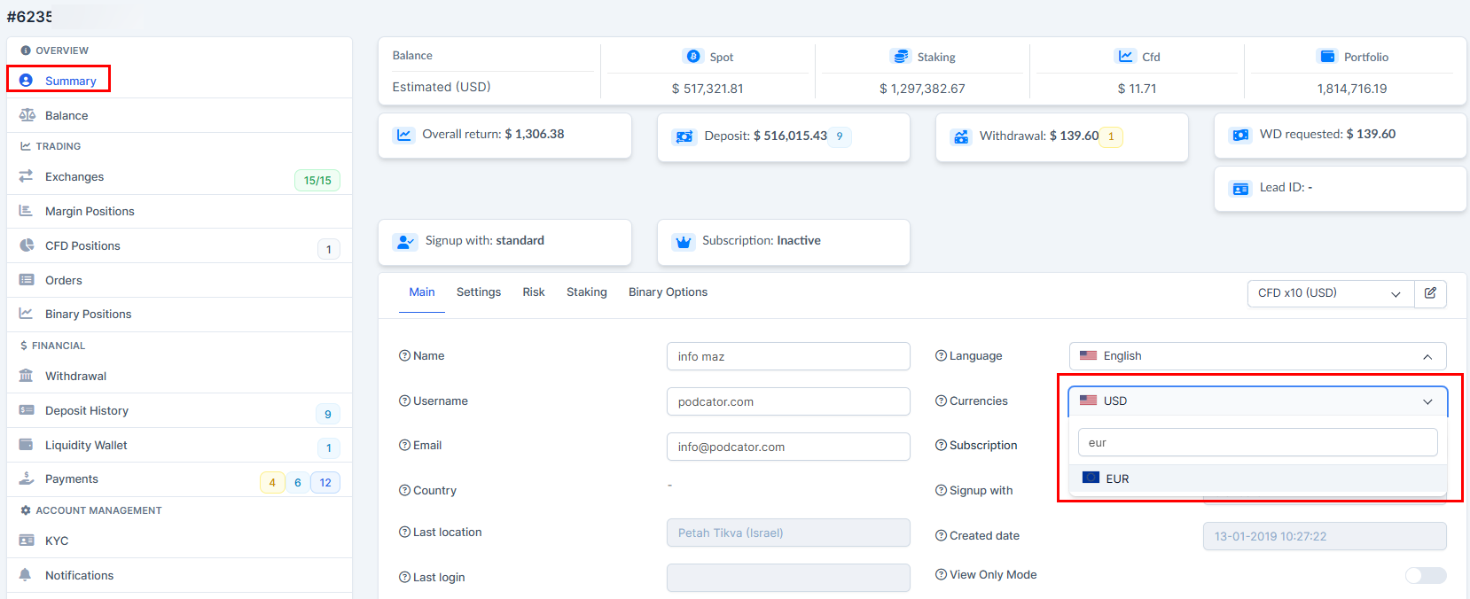This screenshot has width=1470, height=599.
Task: Click the KYC id card icon
Action: [x=27, y=541]
